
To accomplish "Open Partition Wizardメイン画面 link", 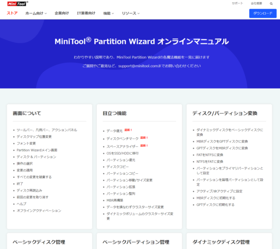I will coord(37,150).
